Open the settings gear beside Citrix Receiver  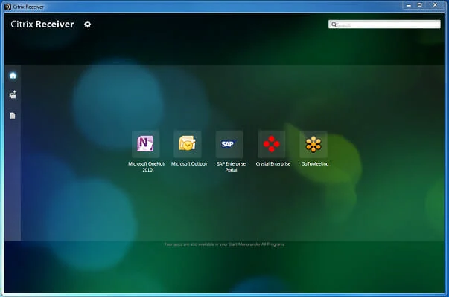(87, 25)
